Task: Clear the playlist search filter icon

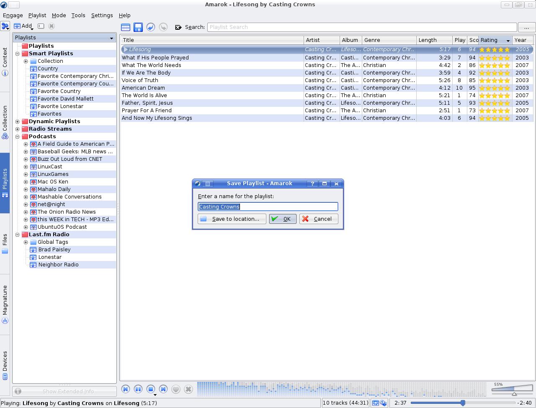Action: (x=178, y=27)
